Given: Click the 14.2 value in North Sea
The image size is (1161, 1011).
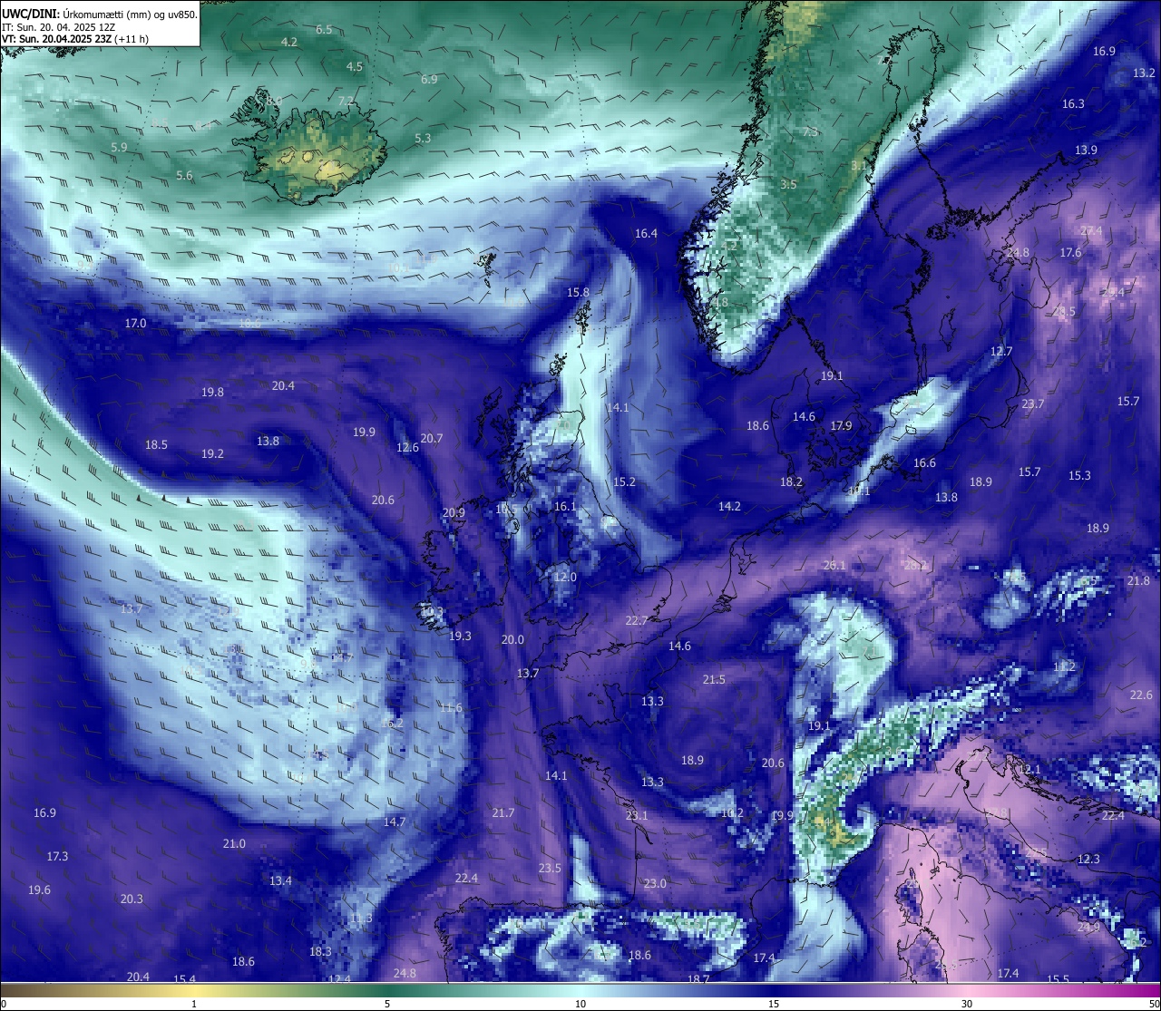Looking at the screenshot, I should coord(729,506).
